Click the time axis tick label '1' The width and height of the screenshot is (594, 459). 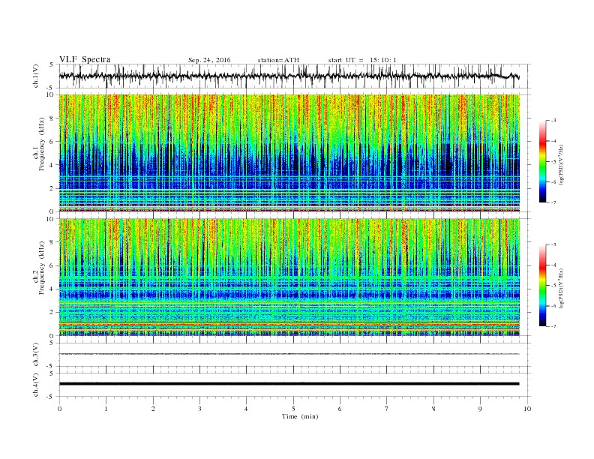click(106, 409)
